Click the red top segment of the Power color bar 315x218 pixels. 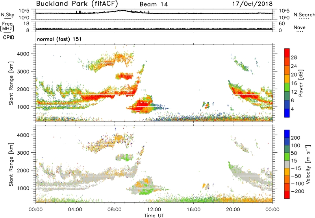pyautogui.click(x=287, y=53)
